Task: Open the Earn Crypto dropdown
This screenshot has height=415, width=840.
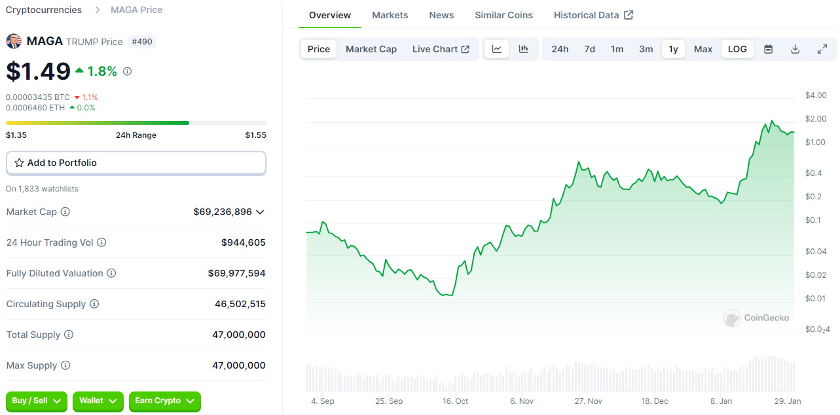Action: click(164, 401)
